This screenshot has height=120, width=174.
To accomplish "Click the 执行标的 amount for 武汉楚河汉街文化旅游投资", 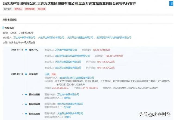I will click(x=114, y=56).
